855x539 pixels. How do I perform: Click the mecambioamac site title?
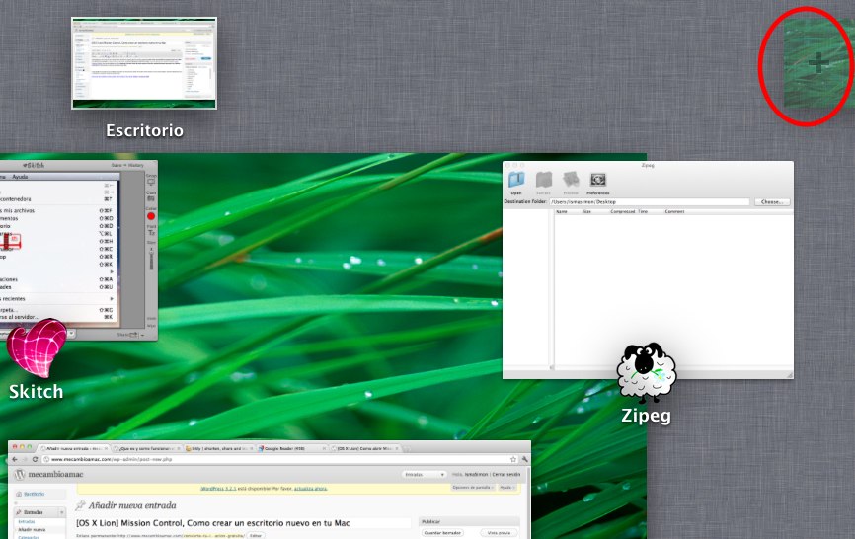pyautogui.click(x=55, y=475)
